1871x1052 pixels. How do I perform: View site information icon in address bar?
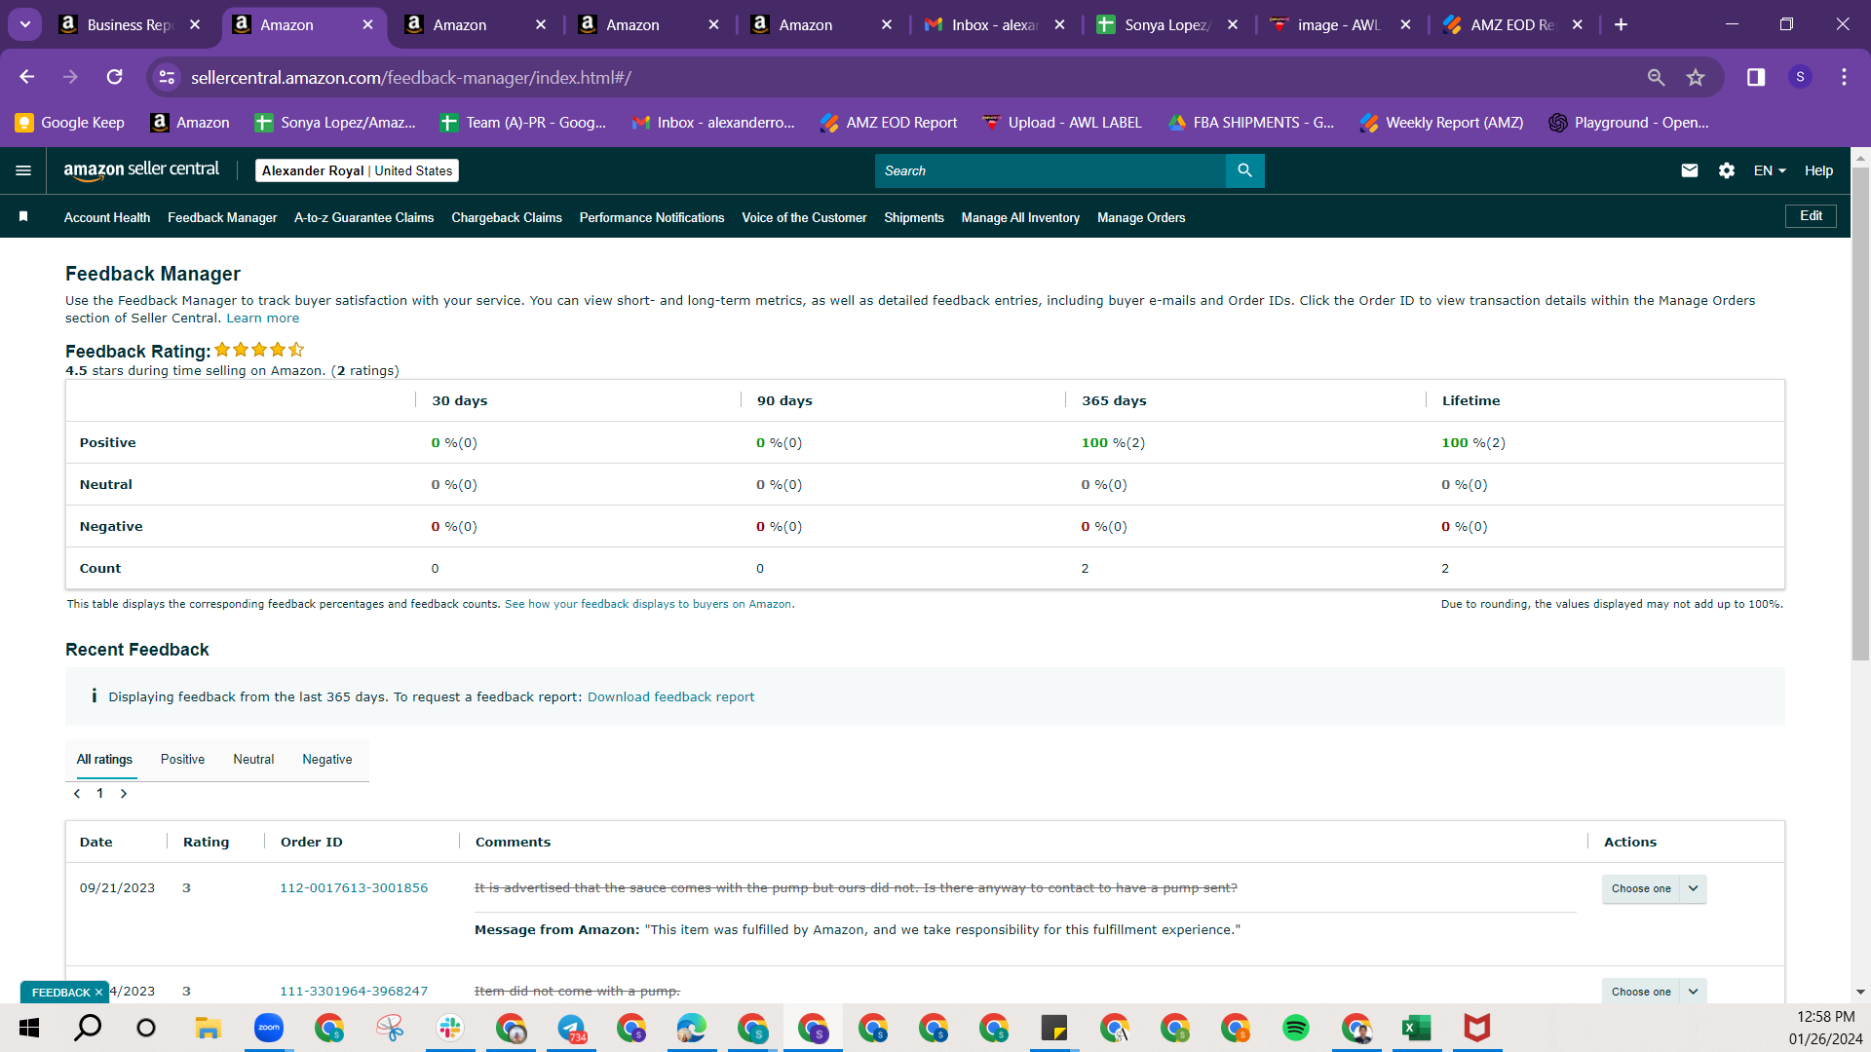[168, 77]
